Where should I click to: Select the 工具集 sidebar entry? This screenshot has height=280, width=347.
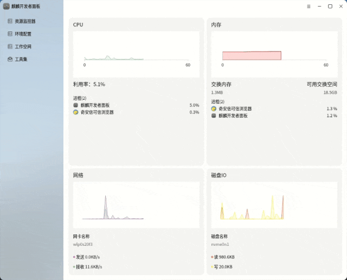21,59
